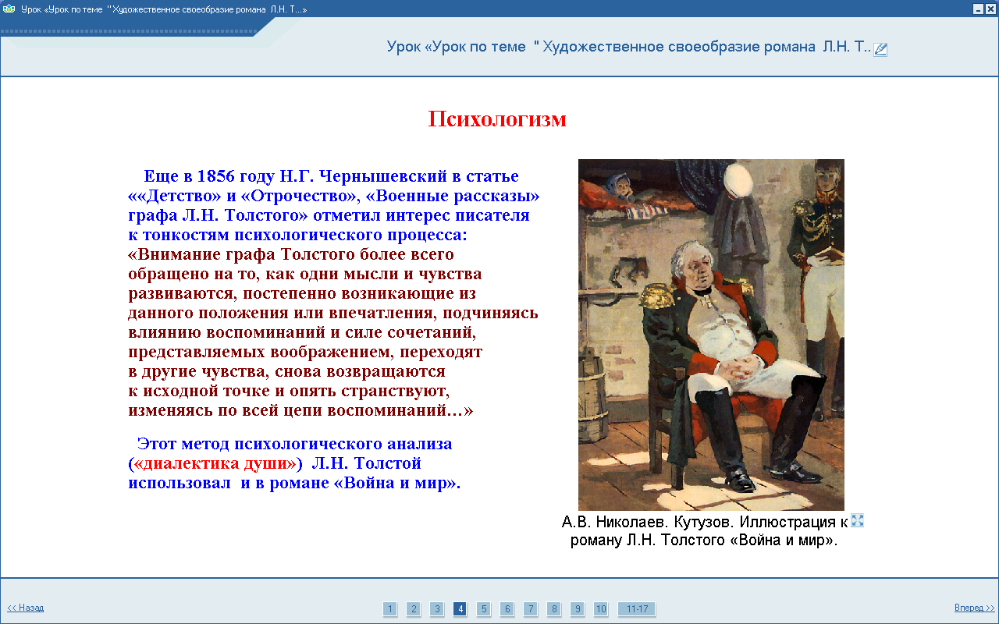The image size is (999, 624).
Task: Click the quote line '«Внимание графа Толстого более всего'
Action: 291,254
